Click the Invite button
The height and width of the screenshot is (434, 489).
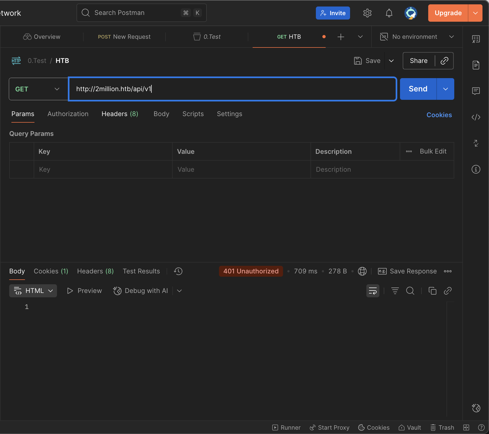(x=333, y=13)
